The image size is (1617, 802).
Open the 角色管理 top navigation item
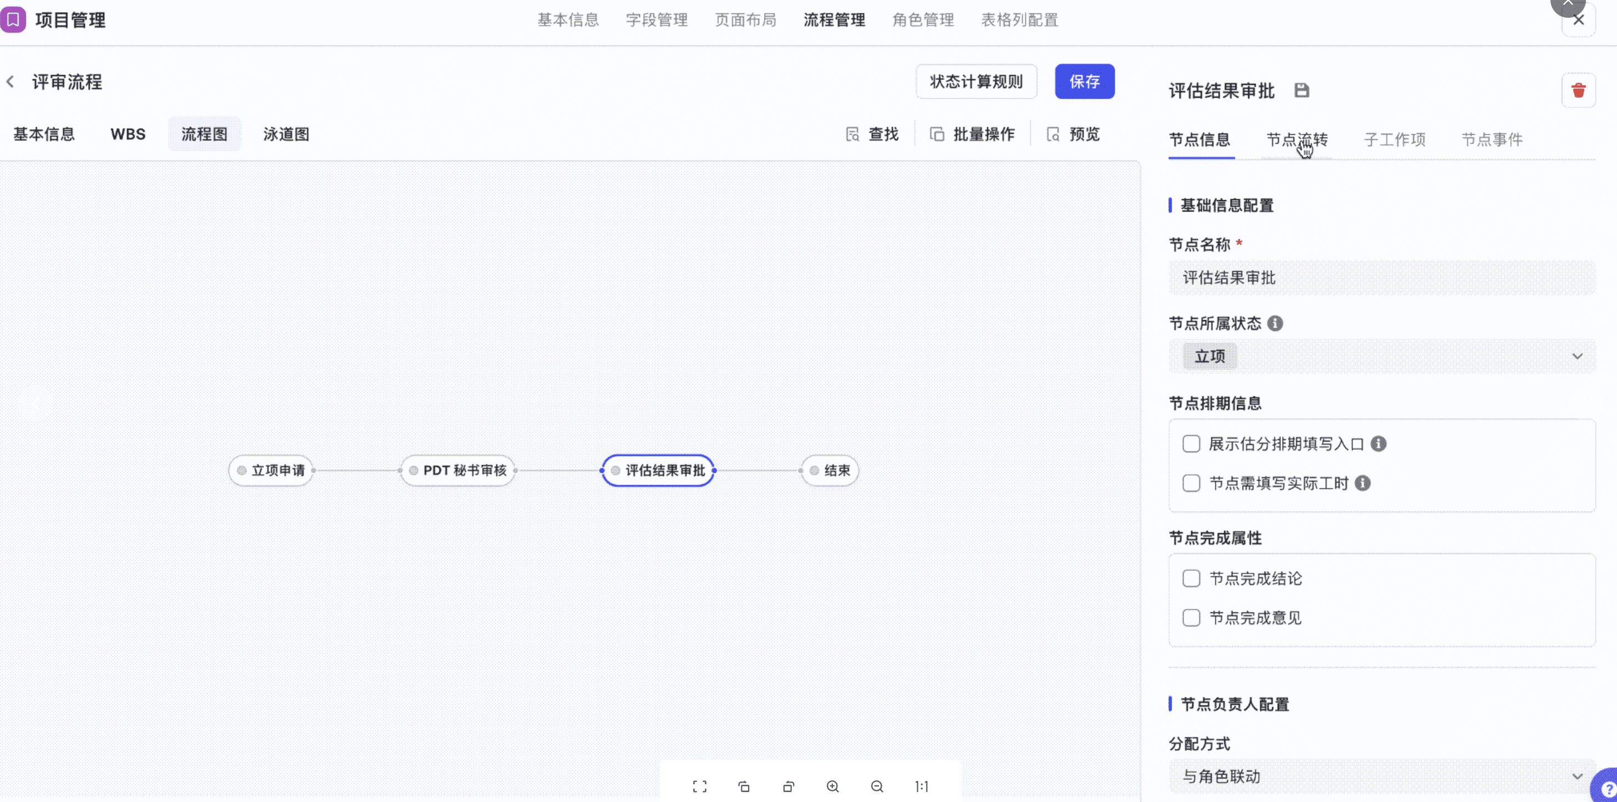[923, 20]
